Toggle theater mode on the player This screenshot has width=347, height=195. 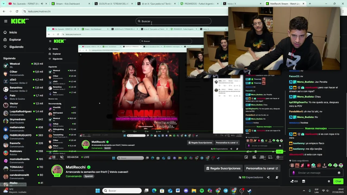pos(262,157)
